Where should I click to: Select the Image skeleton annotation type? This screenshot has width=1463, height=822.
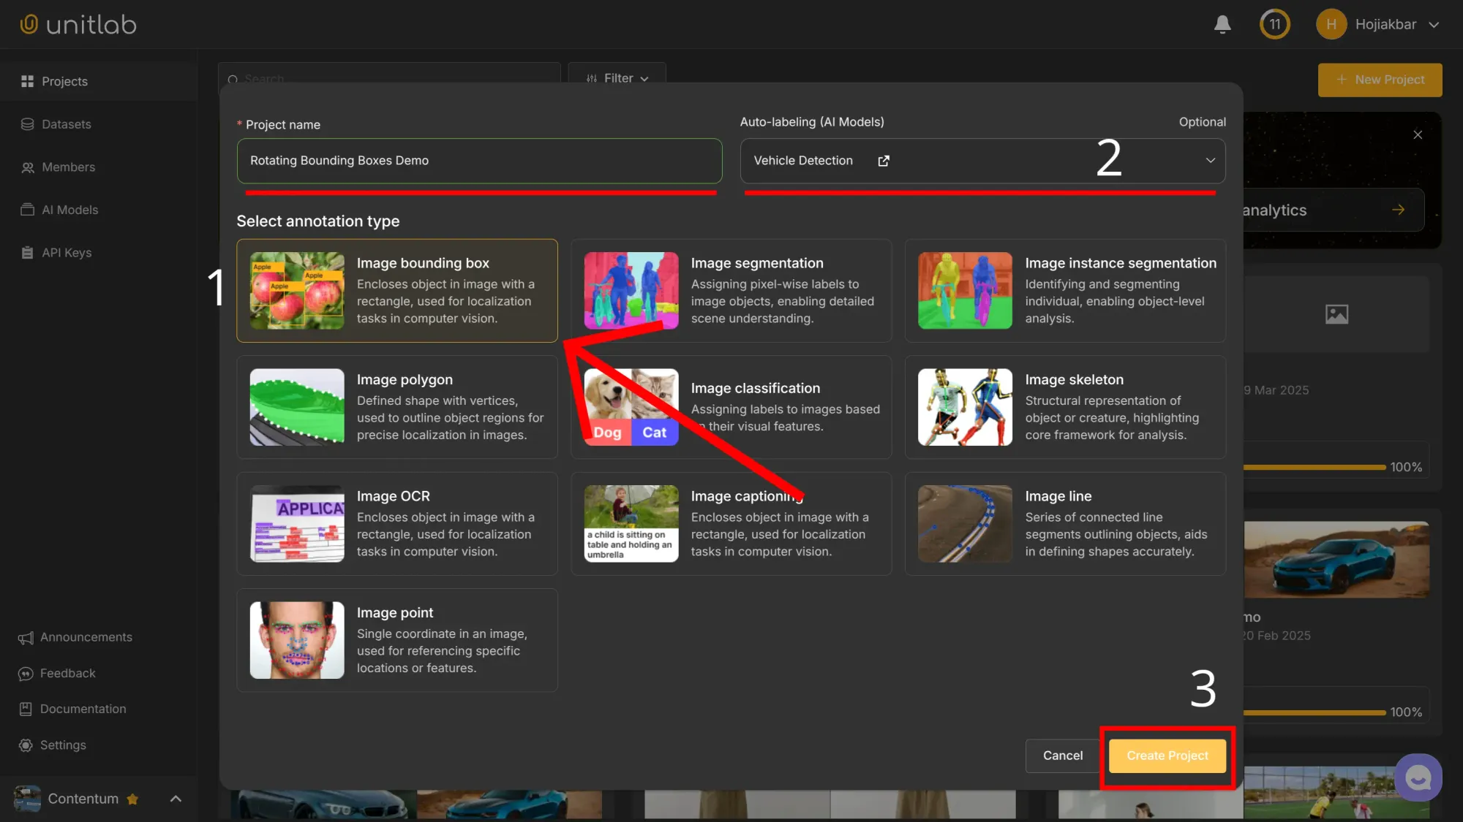click(1064, 407)
